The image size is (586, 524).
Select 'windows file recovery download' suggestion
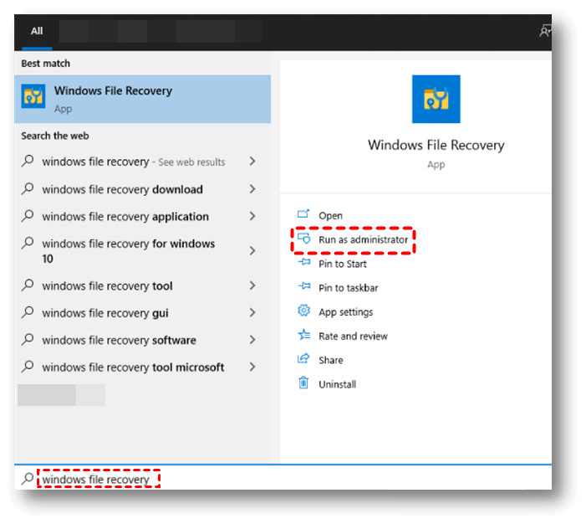(122, 189)
